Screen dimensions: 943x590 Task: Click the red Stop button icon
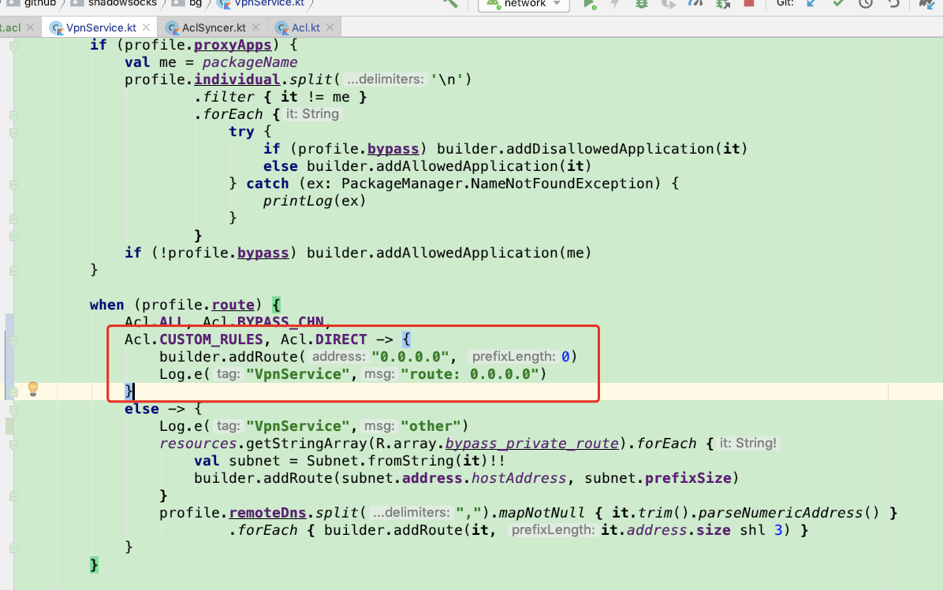click(749, 3)
